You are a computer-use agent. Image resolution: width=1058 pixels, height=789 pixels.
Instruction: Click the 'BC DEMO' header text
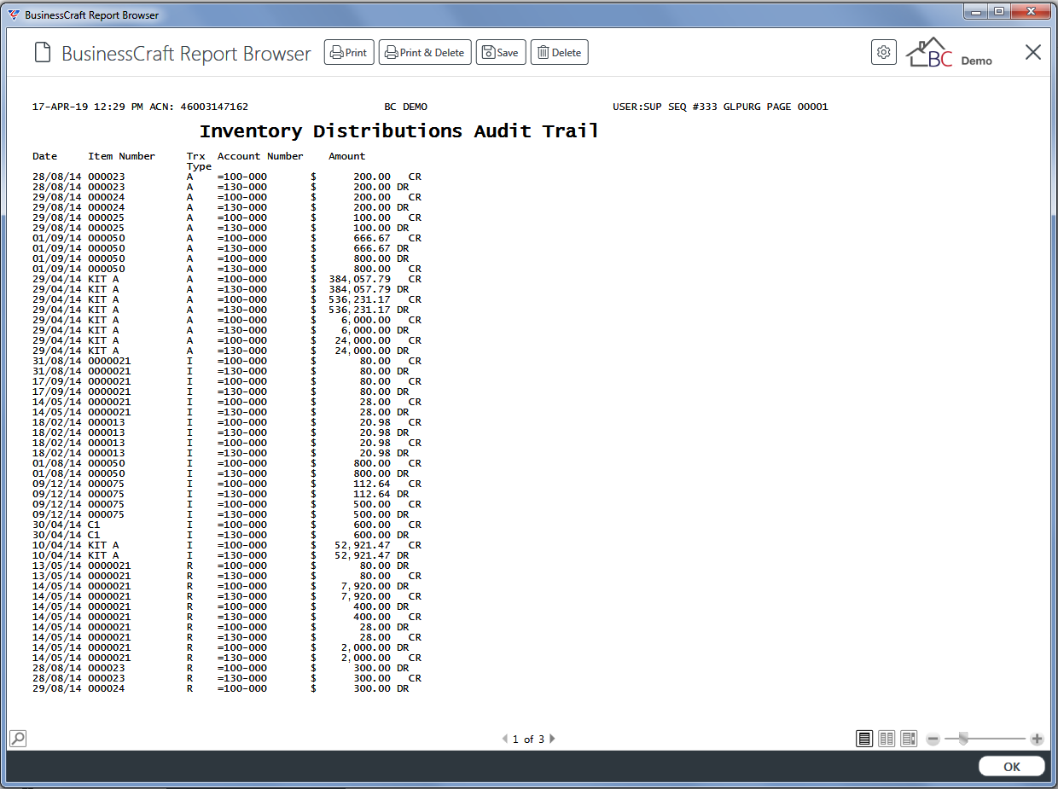[406, 107]
